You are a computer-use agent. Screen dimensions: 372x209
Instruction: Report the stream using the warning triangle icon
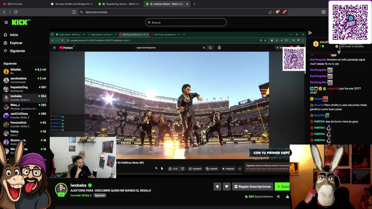(287, 197)
